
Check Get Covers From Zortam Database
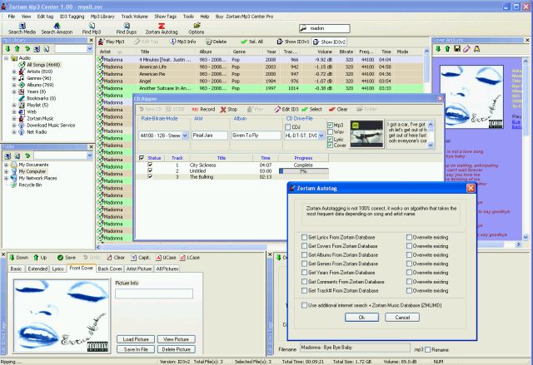click(303, 247)
